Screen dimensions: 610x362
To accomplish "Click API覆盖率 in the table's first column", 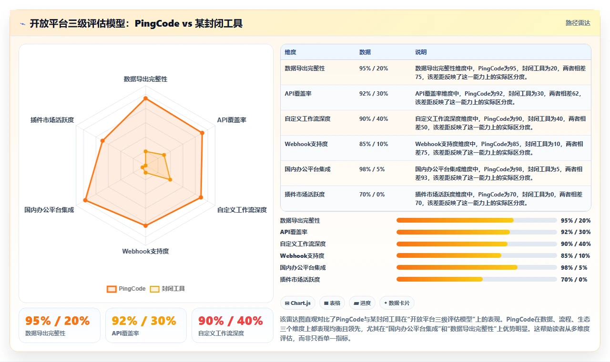I will click(x=298, y=94).
